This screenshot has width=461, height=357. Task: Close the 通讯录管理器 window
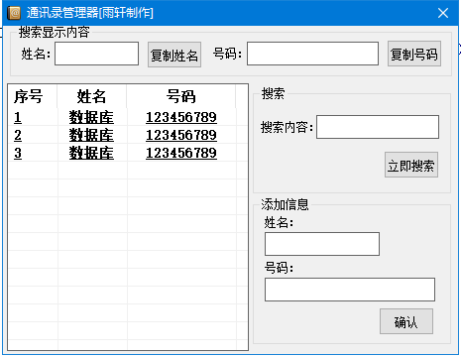(443, 13)
